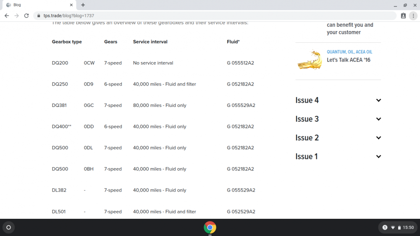Select the DL501 gearbox cell
The width and height of the screenshot is (420, 236).
[59, 211]
